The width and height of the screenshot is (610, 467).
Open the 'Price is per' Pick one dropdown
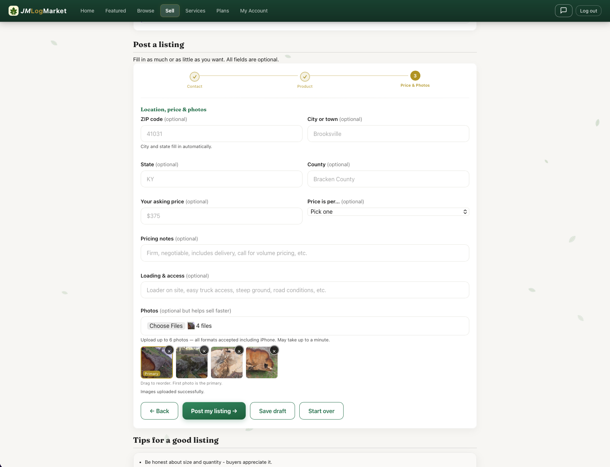[x=388, y=212]
